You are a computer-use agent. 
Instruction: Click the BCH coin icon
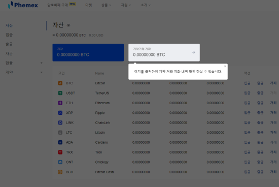[x=60, y=172]
